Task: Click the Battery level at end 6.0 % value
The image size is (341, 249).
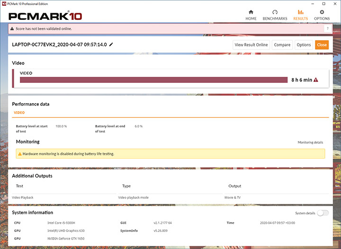Action: click(139, 126)
